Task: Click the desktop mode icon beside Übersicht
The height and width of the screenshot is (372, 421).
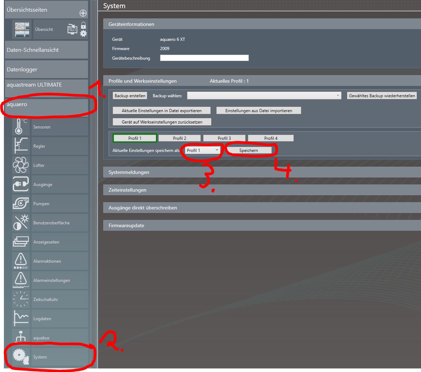Action: click(x=72, y=29)
